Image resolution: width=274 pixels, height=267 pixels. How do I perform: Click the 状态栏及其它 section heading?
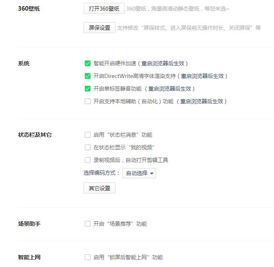35,135
